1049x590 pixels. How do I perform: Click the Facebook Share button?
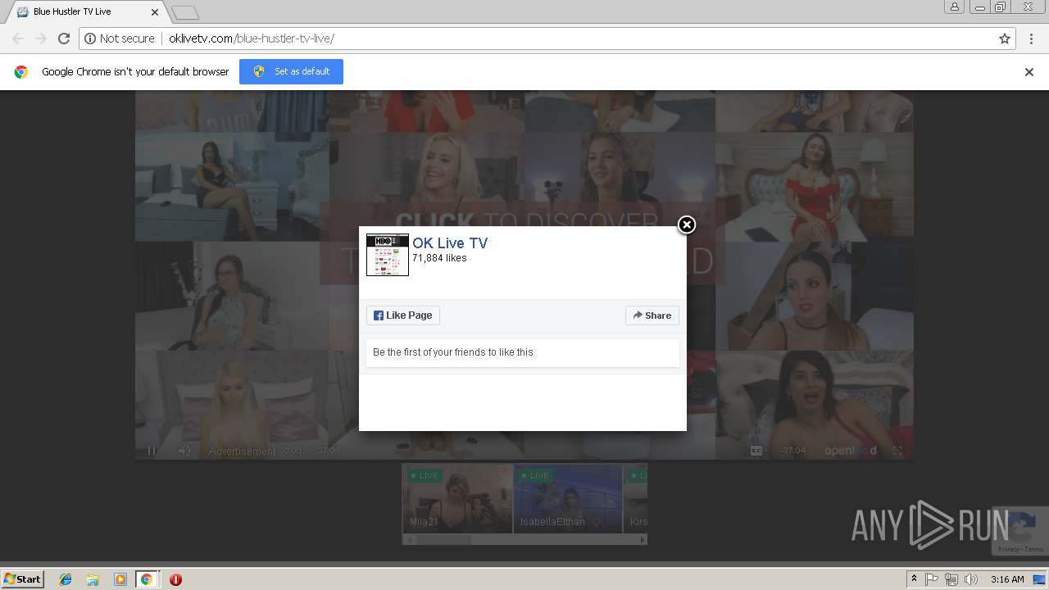(x=652, y=315)
